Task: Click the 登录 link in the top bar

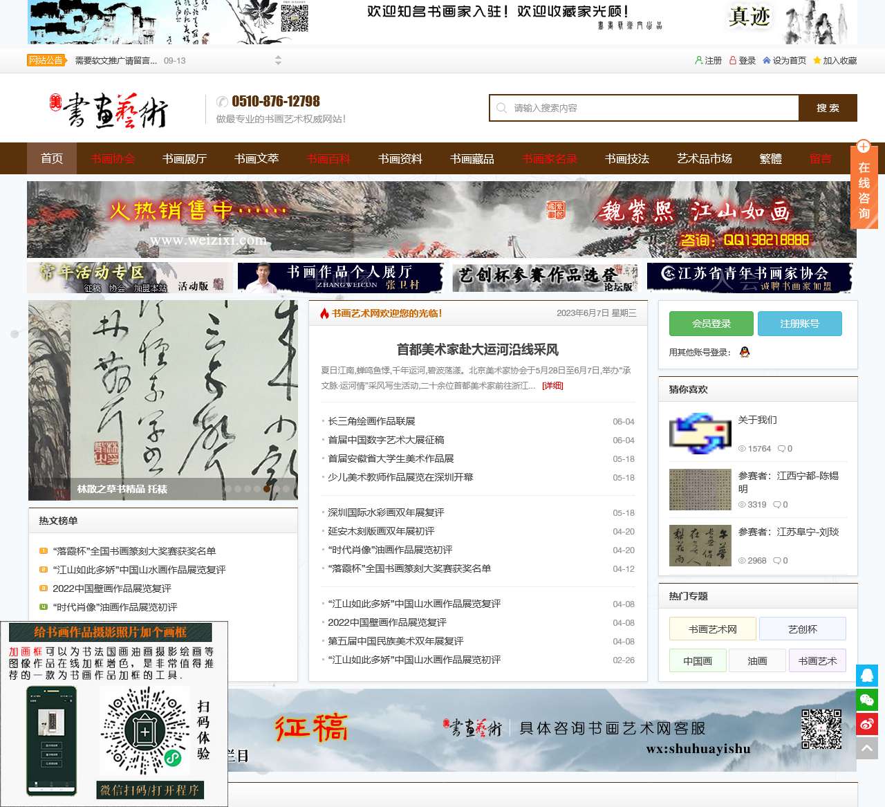Action: [742, 60]
